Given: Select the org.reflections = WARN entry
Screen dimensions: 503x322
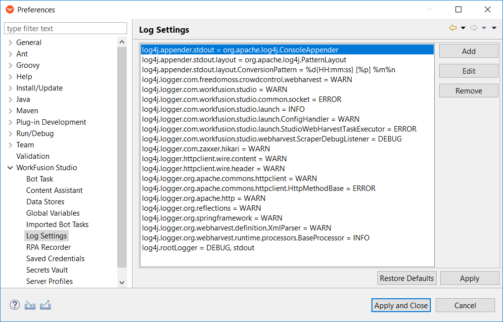Looking at the screenshot, I should tap(287, 208).
